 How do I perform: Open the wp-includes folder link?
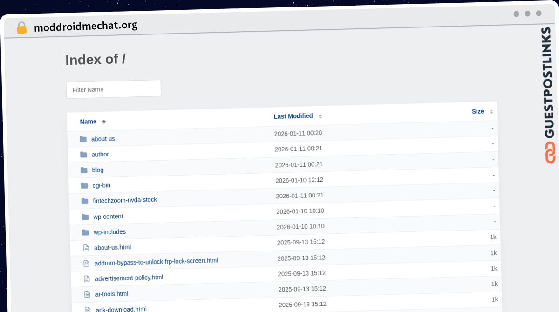click(109, 232)
